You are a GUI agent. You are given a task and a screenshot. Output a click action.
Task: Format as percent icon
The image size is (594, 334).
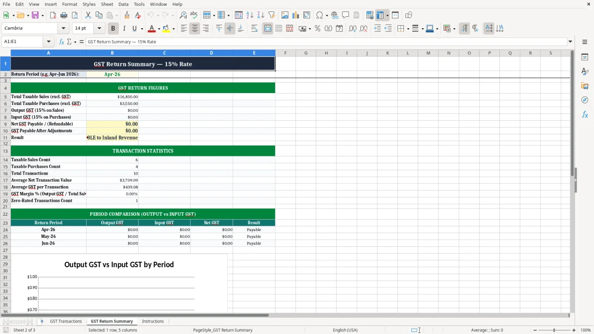pyautogui.click(x=317, y=29)
